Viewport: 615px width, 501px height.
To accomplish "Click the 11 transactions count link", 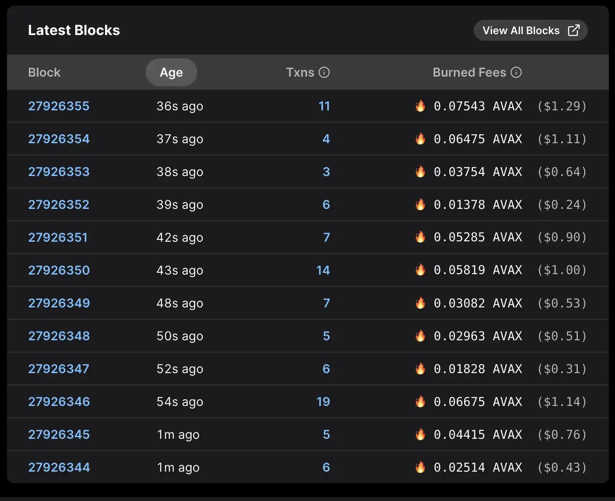I will [x=324, y=106].
